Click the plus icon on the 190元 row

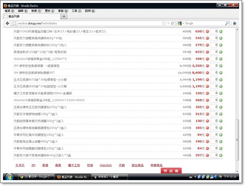pyautogui.click(x=221, y=141)
